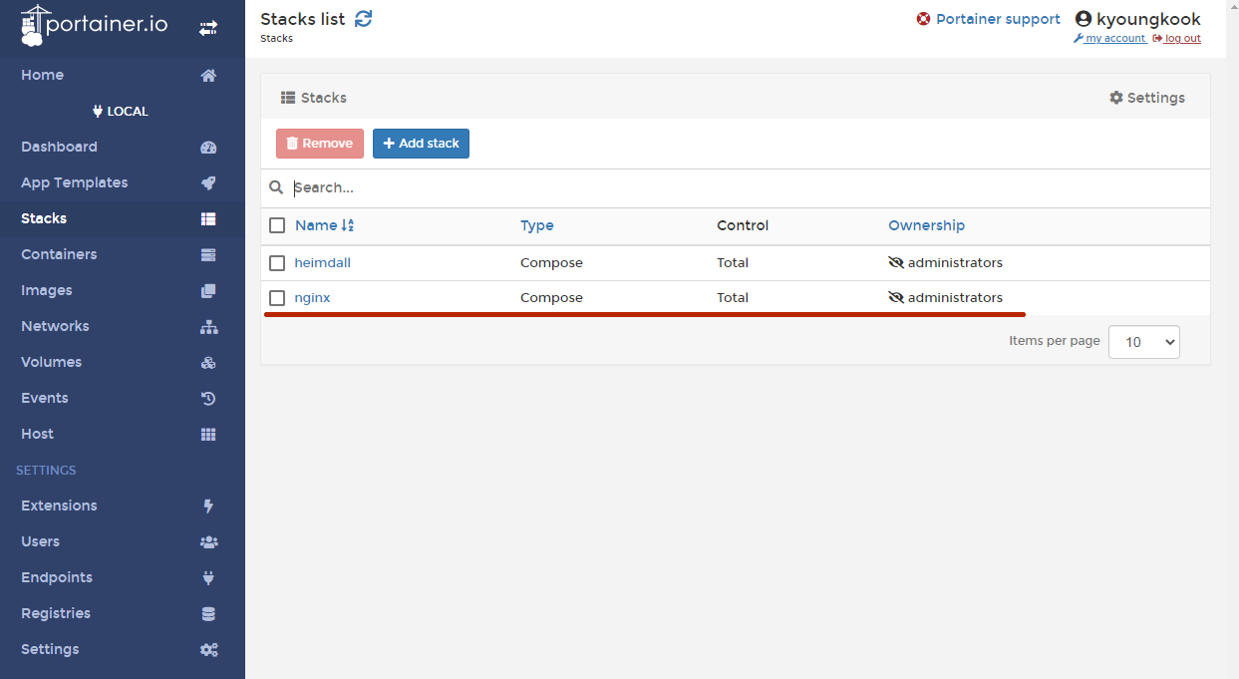
Task: Click the red Remove button
Action: [320, 144]
